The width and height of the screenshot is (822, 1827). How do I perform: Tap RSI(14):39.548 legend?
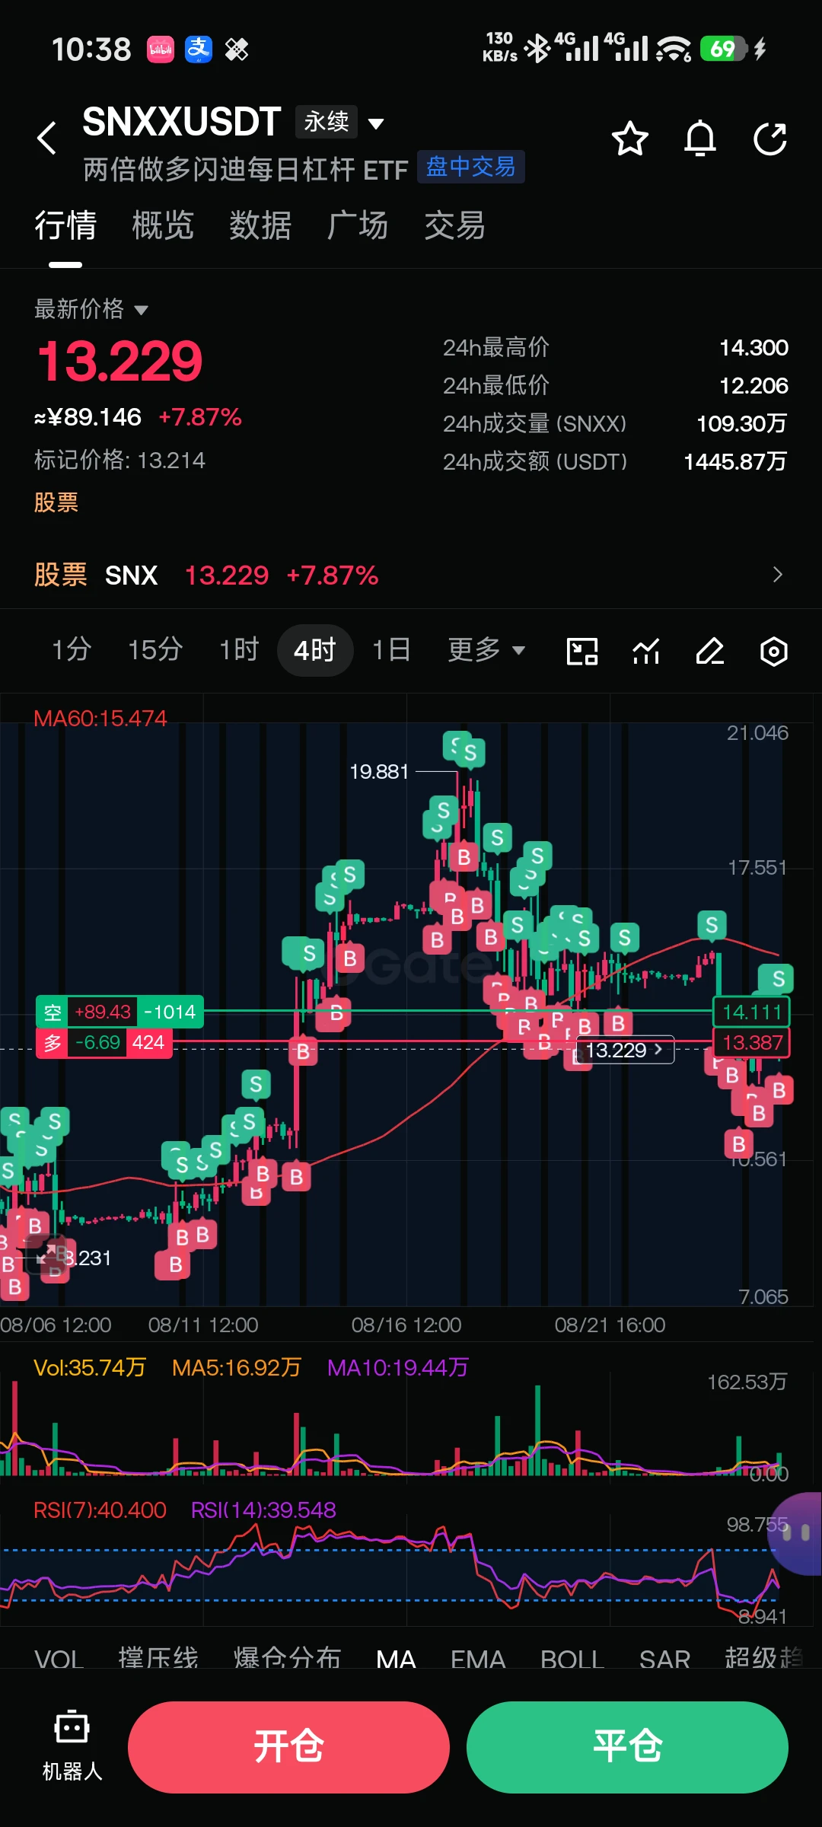263,1510
